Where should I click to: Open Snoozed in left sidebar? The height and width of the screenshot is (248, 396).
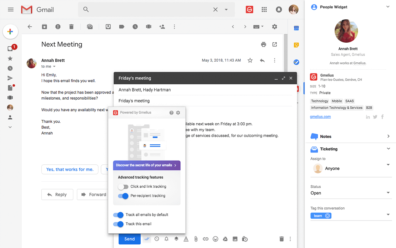(x=10, y=68)
